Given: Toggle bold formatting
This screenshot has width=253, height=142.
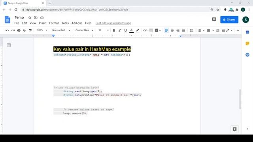Looking at the screenshot, I should click(x=114, y=30).
